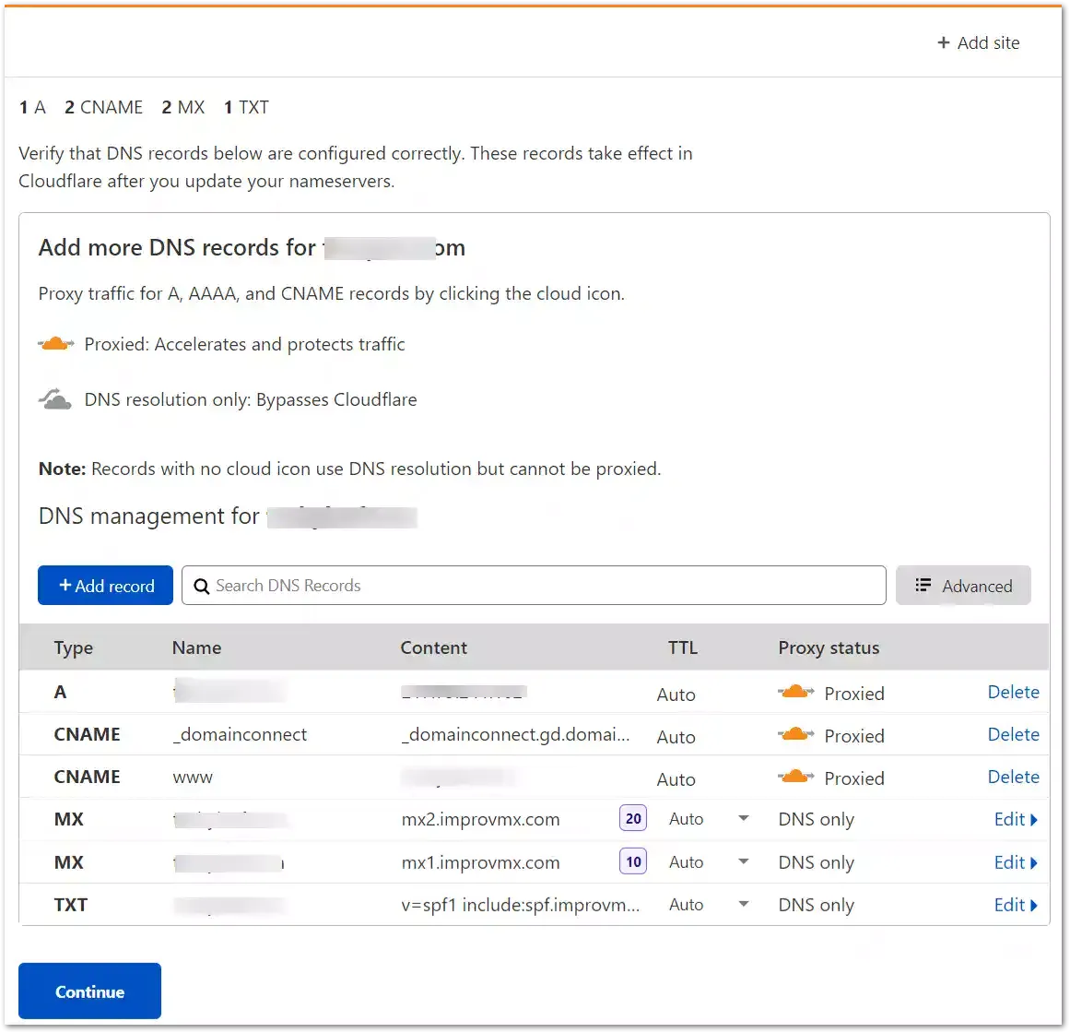Open the TTL dropdown for the TXT record
The width and height of the screenshot is (1070, 1033).
coord(744,904)
